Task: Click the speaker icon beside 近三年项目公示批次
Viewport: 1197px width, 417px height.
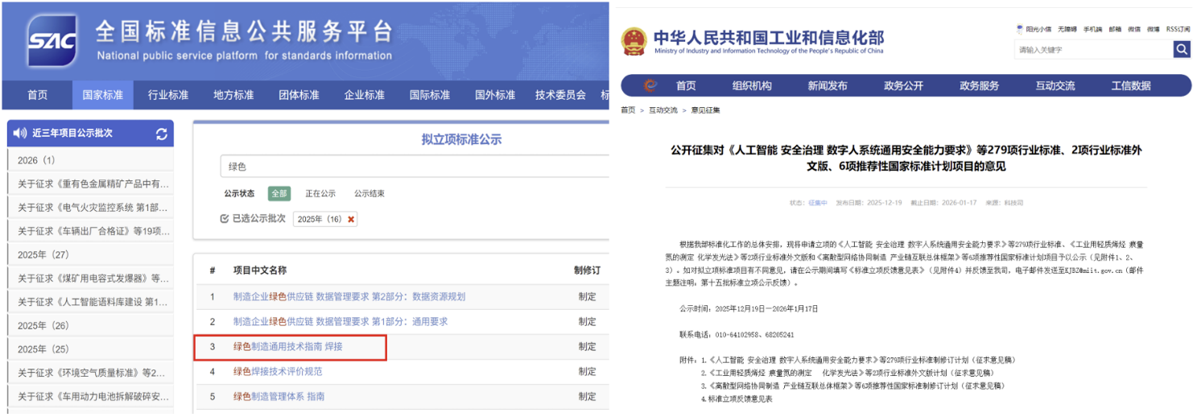Action: [21, 134]
